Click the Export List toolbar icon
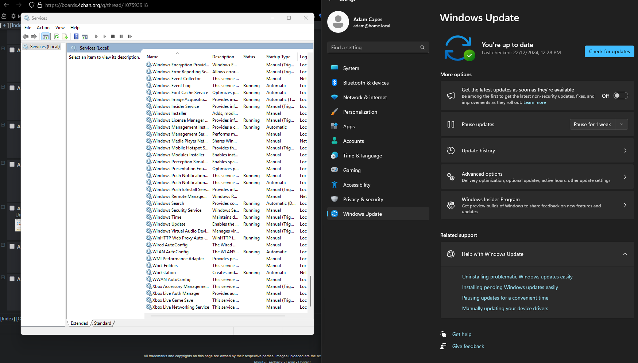Screen dimensions: 638x363 (x=65, y=36)
